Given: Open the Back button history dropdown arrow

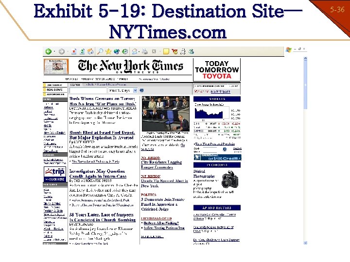Looking at the screenshot, I should coord(54,52).
